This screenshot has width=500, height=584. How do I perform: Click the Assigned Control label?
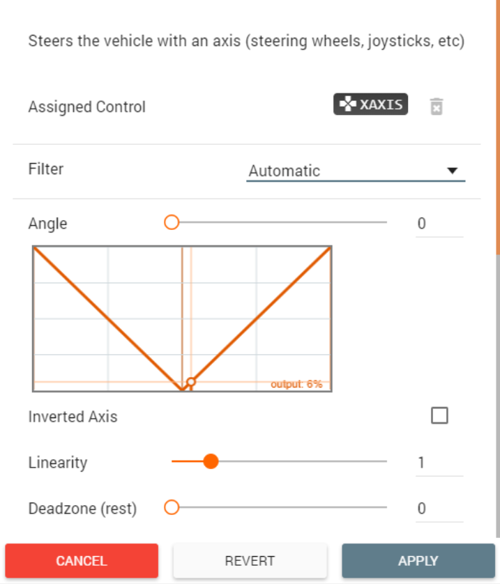tap(86, 107)
